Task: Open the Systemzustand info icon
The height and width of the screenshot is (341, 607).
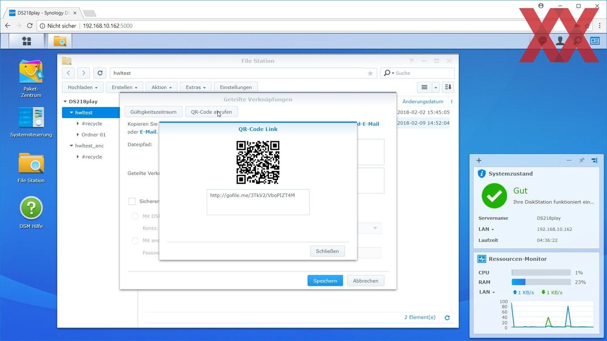Action: (x=482, y=174)
